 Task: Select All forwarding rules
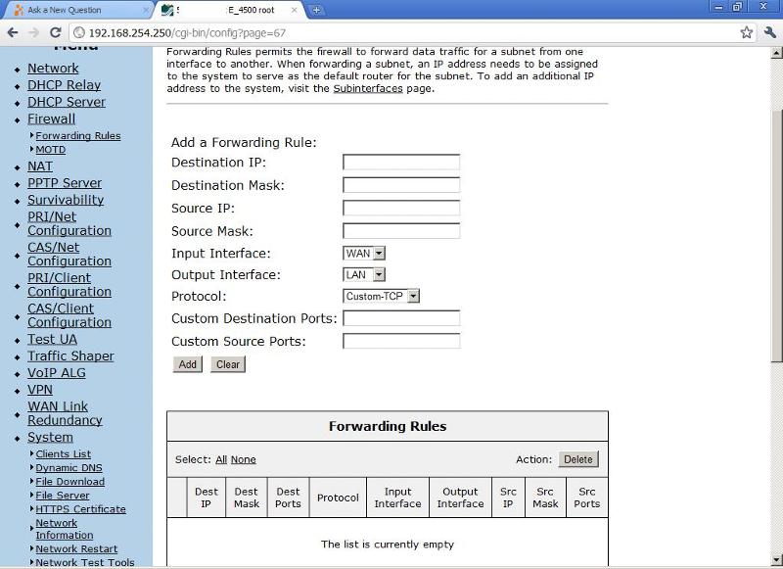click(221, 459)
